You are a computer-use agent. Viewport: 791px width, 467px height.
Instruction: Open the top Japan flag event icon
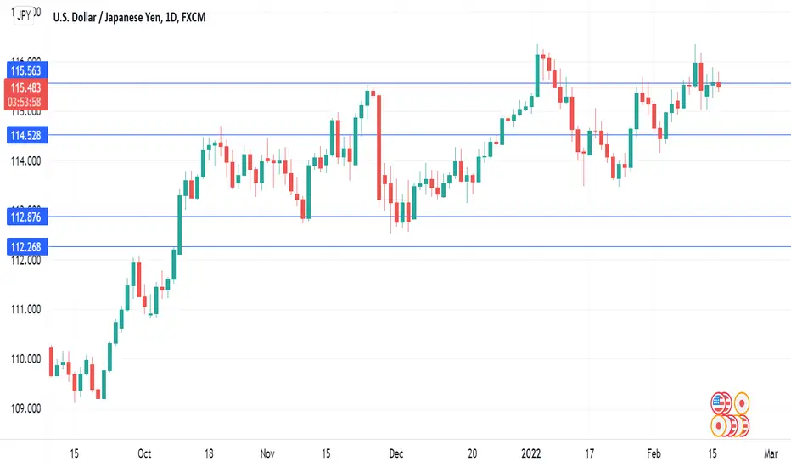[742, 403]
